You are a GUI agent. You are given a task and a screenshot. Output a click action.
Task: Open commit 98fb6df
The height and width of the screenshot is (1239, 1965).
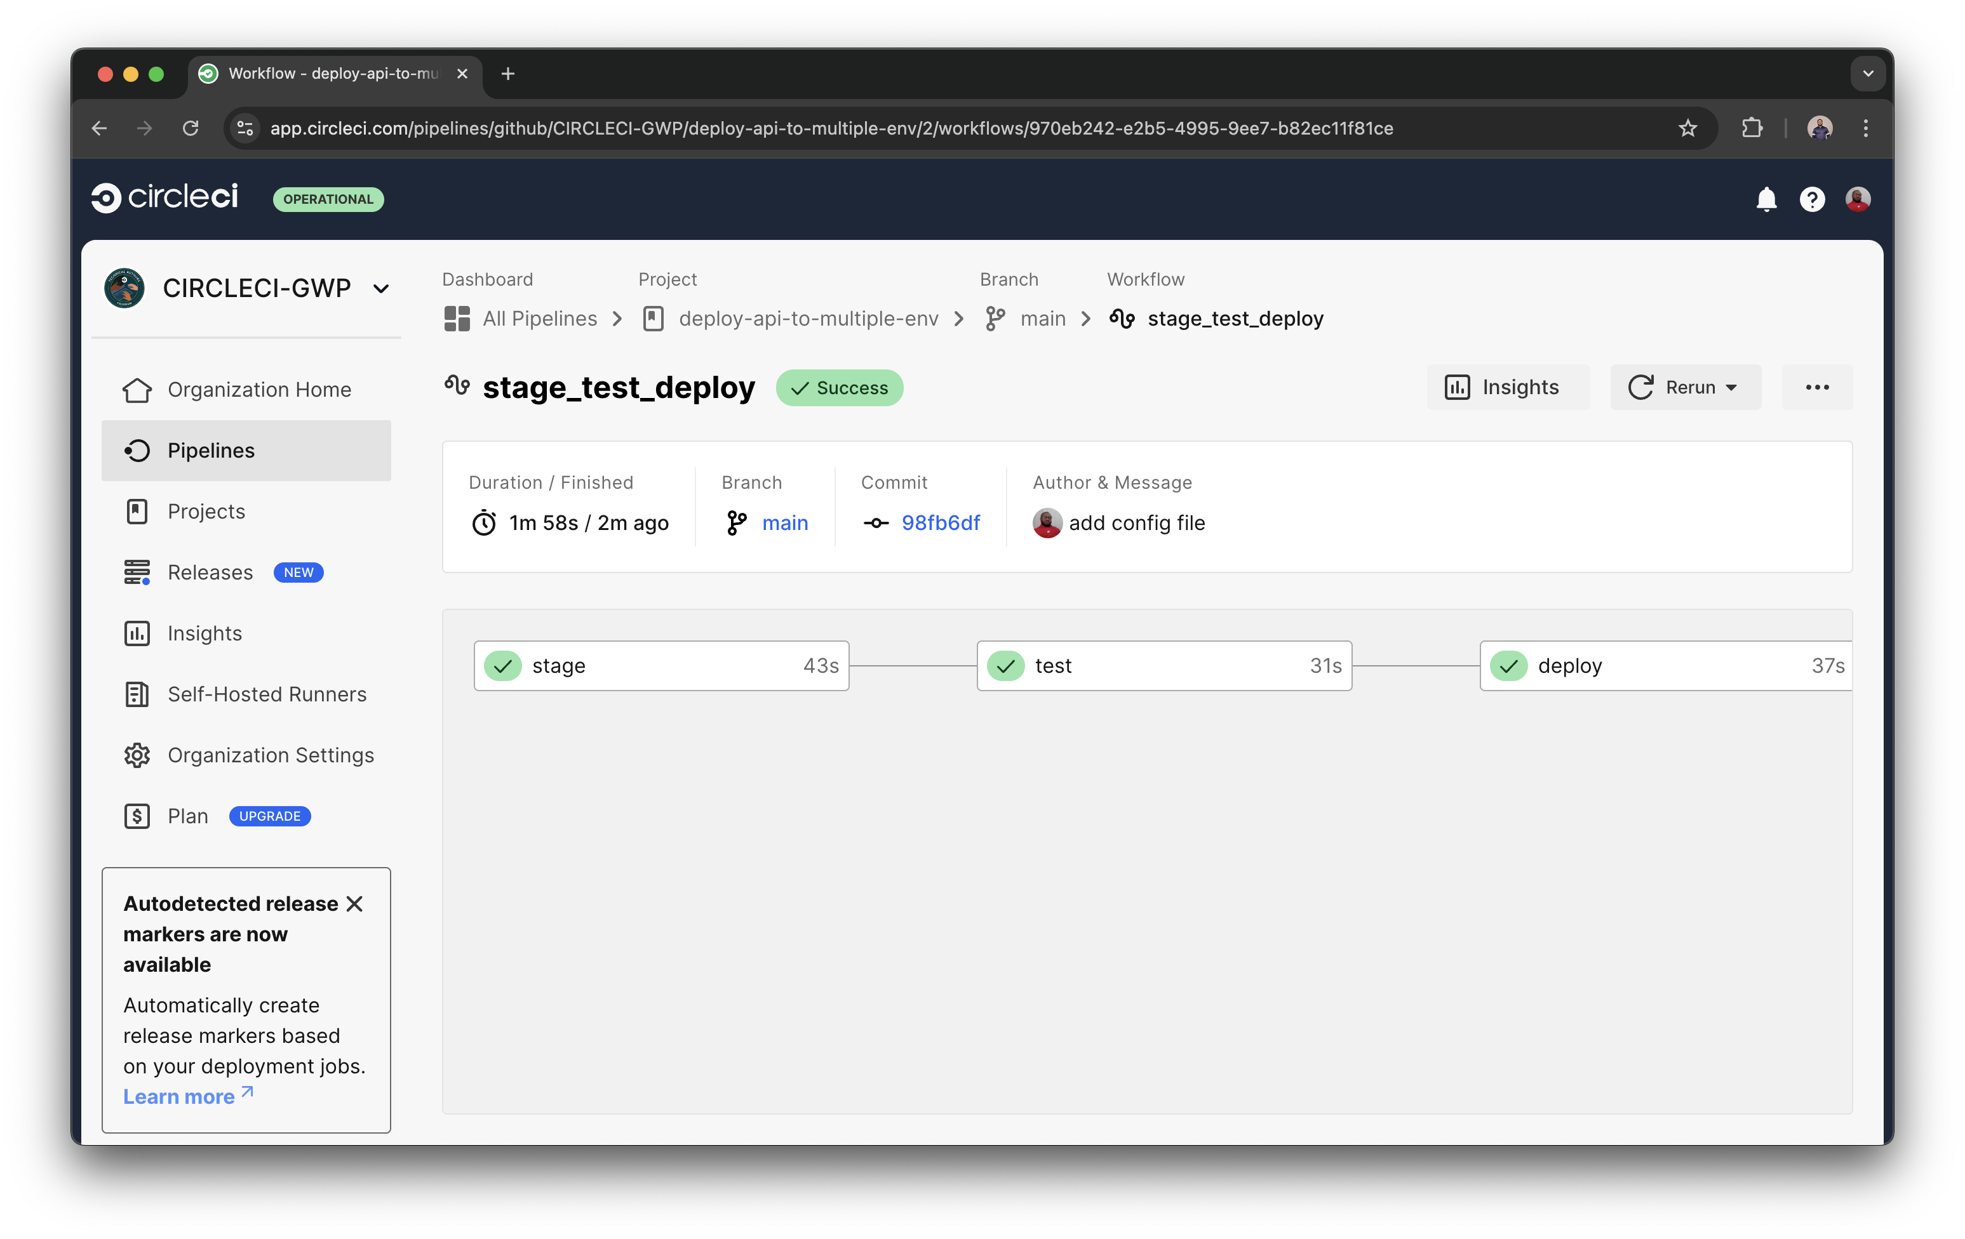pyautogui.click(x=940, y=522)
